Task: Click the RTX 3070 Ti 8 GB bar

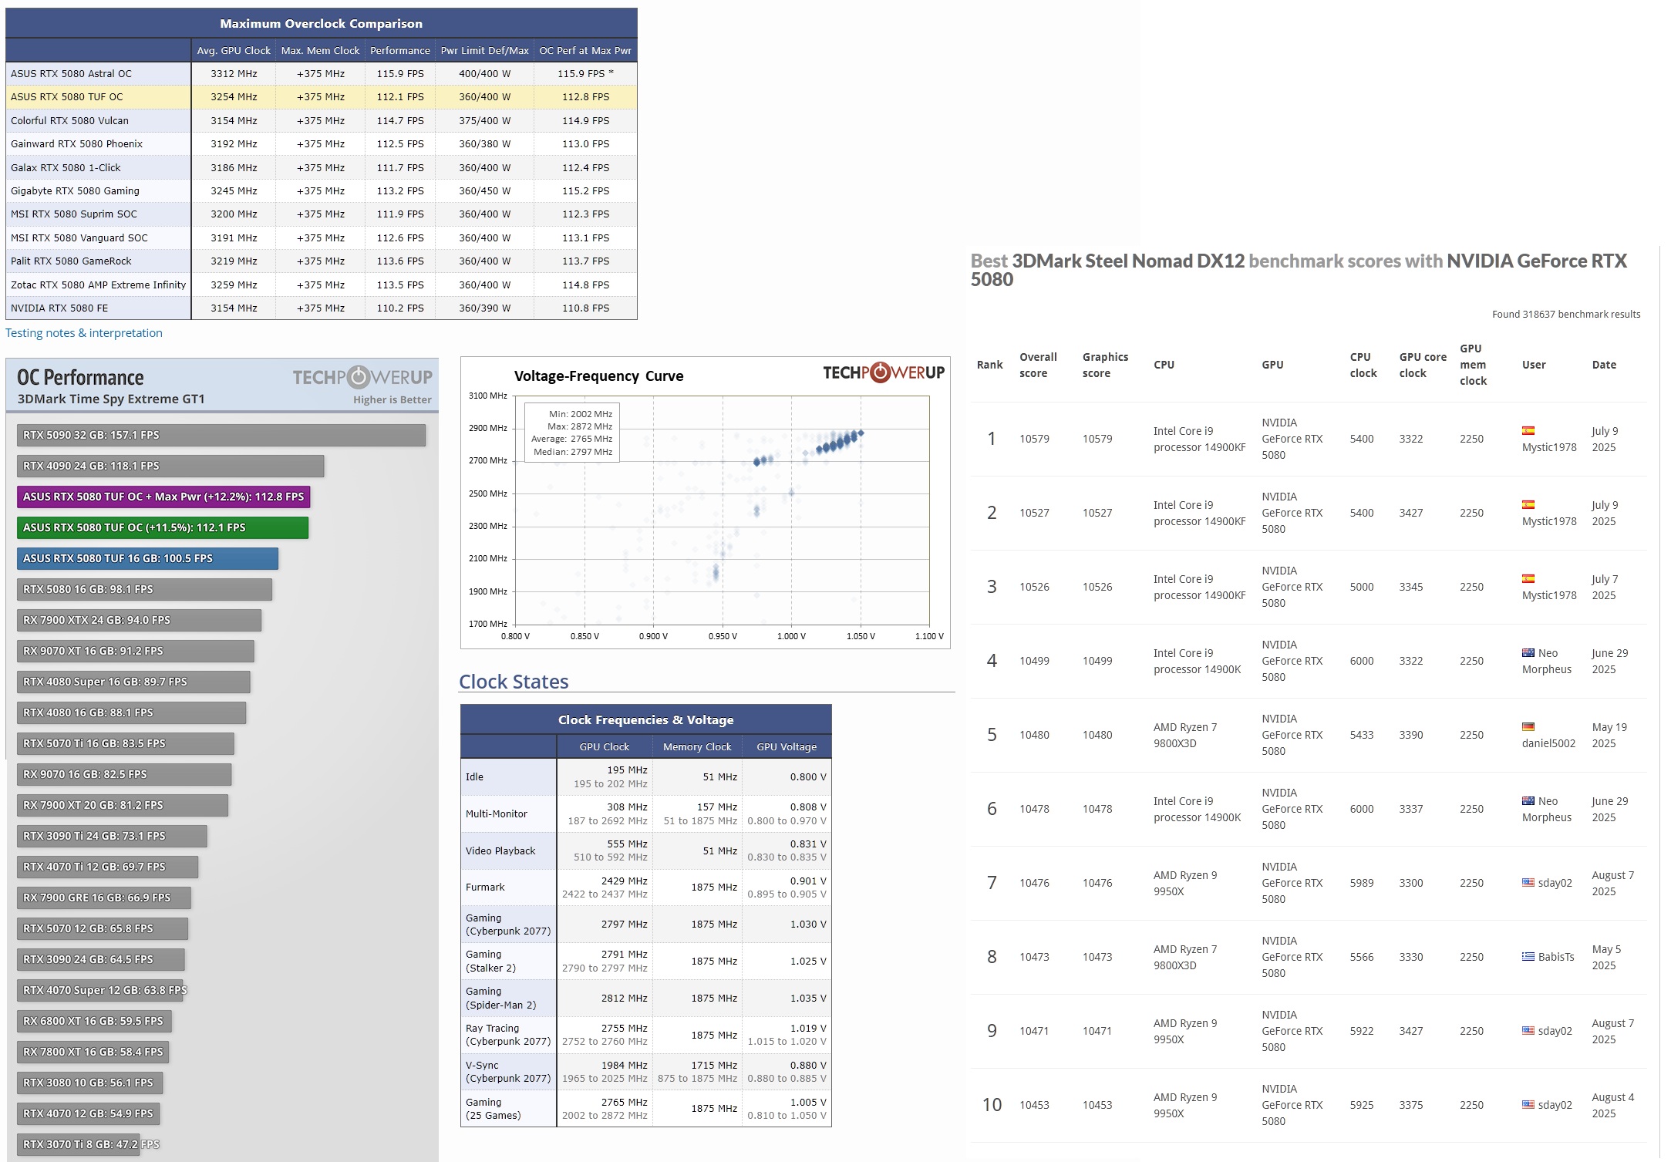Action: click(79, 1144)
